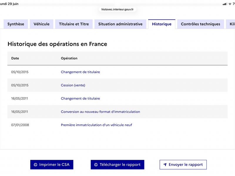Screen dimensions: 235x176
Task: Click Changement de titulaire dated 16/05/2011
Action: [80, 99]
